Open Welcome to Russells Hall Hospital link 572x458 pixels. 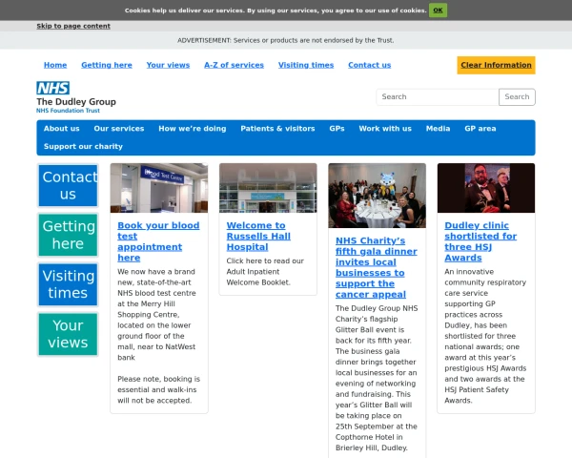[255, 236]
